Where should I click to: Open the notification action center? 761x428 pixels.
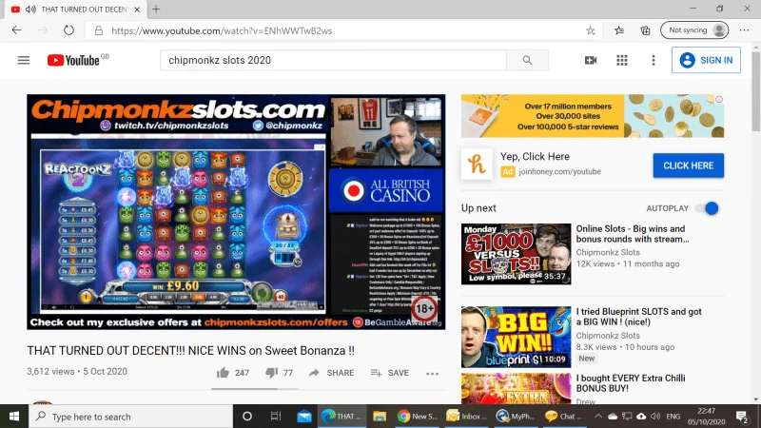coord(742,417)
